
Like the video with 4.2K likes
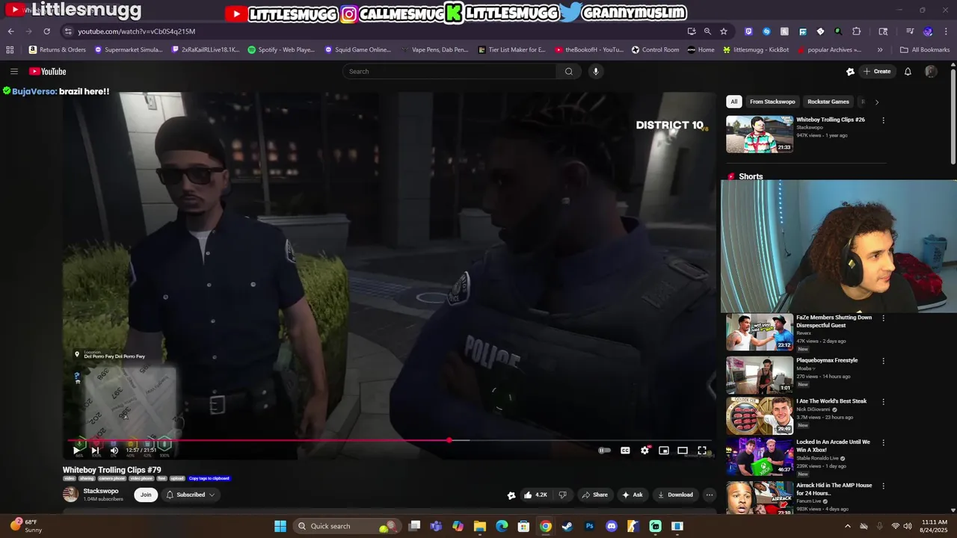[535, 495]
